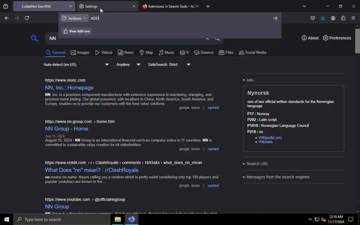Open more options for Reddit result
Viewport: 360px width, 225px height.
coord(204,186)
